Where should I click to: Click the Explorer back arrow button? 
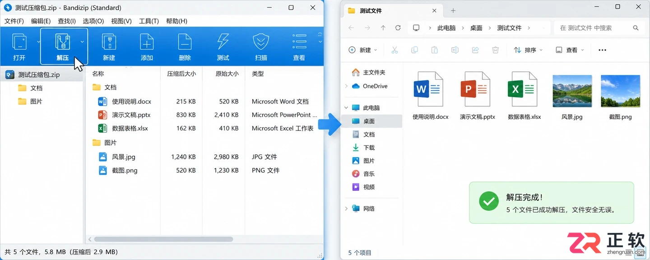[351, 28]
